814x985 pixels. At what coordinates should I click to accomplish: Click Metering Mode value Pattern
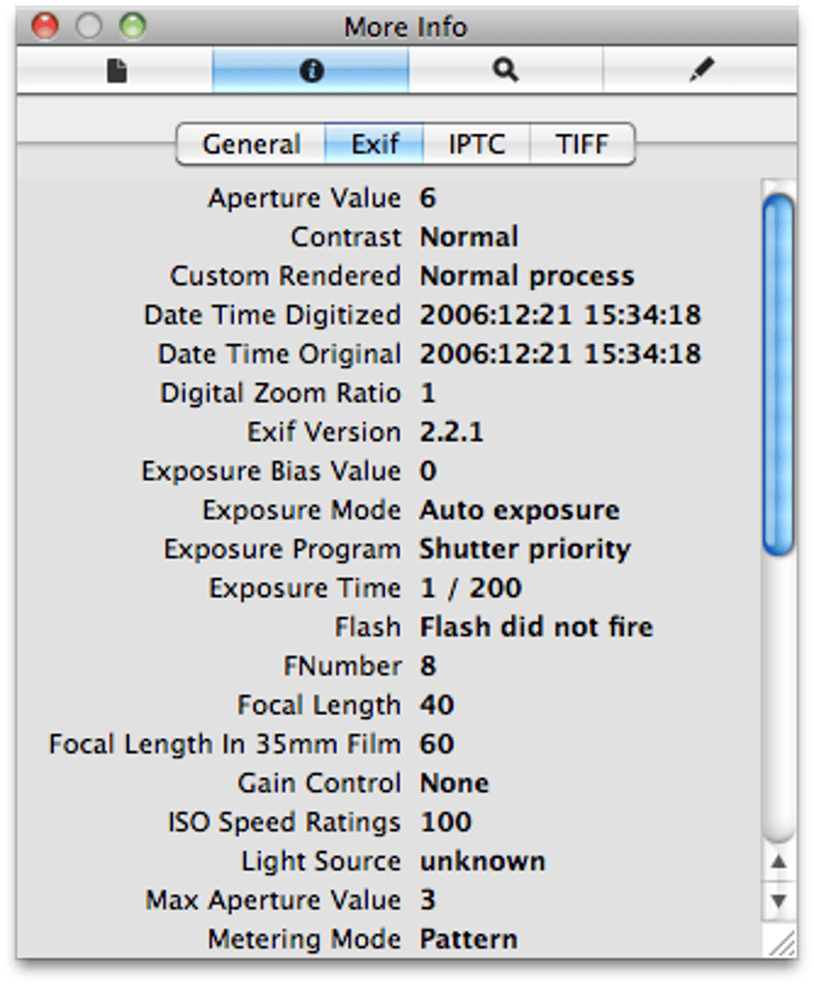pos(469,939)
